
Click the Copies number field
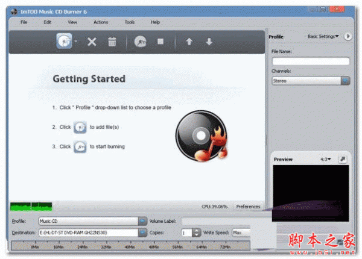[187, 232]
